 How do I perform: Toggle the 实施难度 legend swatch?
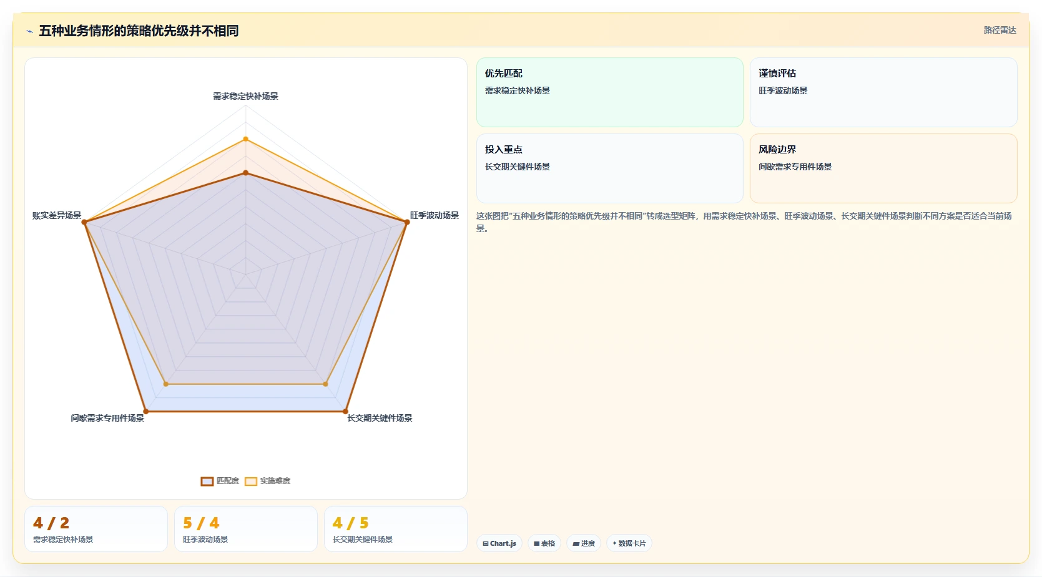251,481
